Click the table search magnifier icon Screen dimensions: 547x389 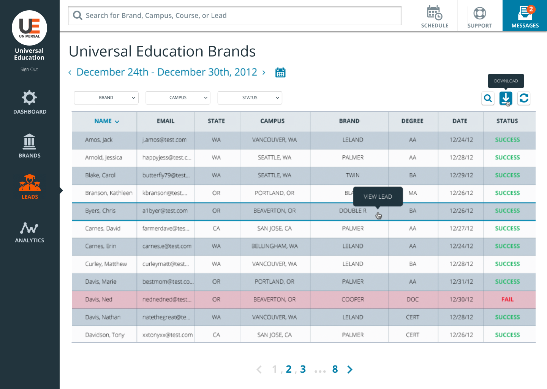[488, 98]
